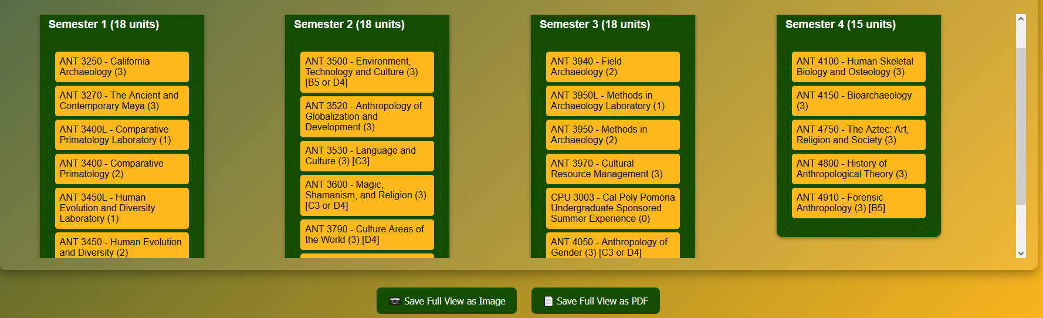Pick ANT 3600 Magic, Shamanism, and Religion
Viewport: 1043px width, 318px height.
(x=367, y=195)
